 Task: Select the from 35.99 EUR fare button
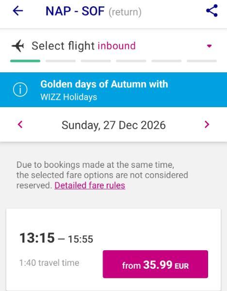click(x=155, y=264)
